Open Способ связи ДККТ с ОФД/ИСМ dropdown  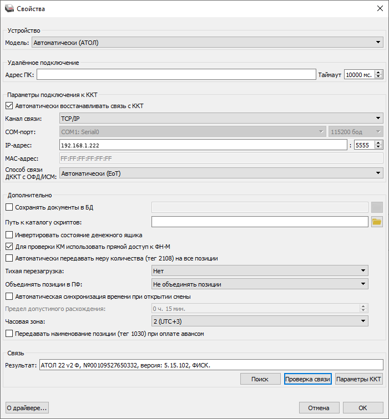point(221,173)
